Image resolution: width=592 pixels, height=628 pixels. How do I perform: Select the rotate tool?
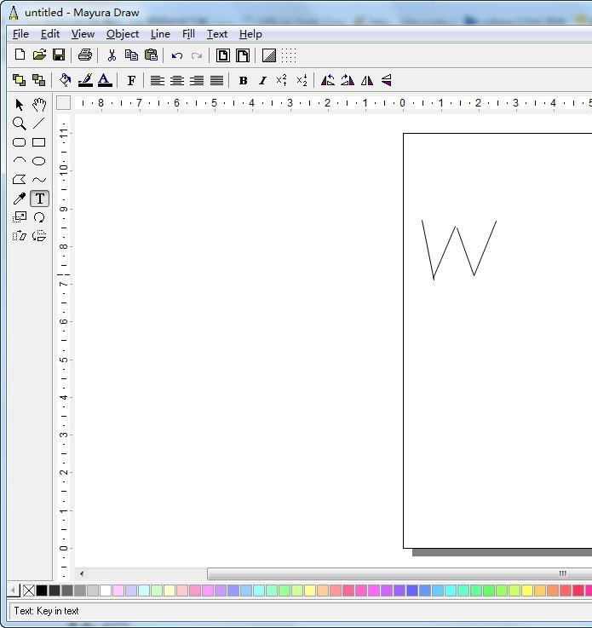[x=39, y=217]
